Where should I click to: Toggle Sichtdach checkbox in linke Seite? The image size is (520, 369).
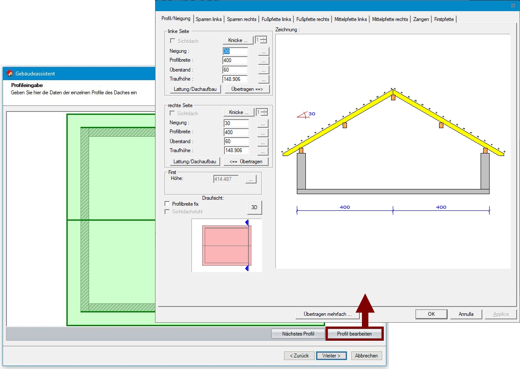pyautogui.click(x=173, y=41)
